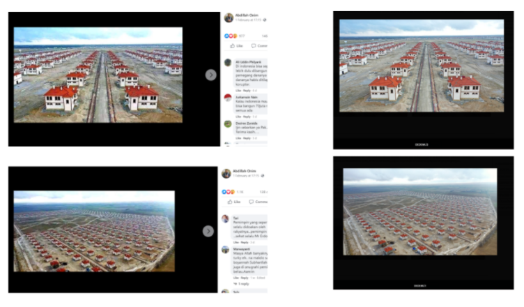Go to next photo in top post
Image resolution: width=524 pixels, height=307 pixels.
coord(210,75)
